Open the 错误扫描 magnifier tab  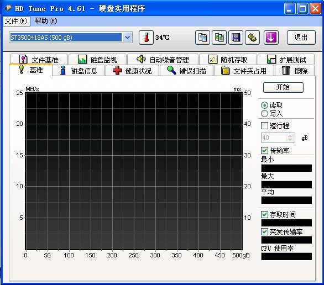point(186,71)
